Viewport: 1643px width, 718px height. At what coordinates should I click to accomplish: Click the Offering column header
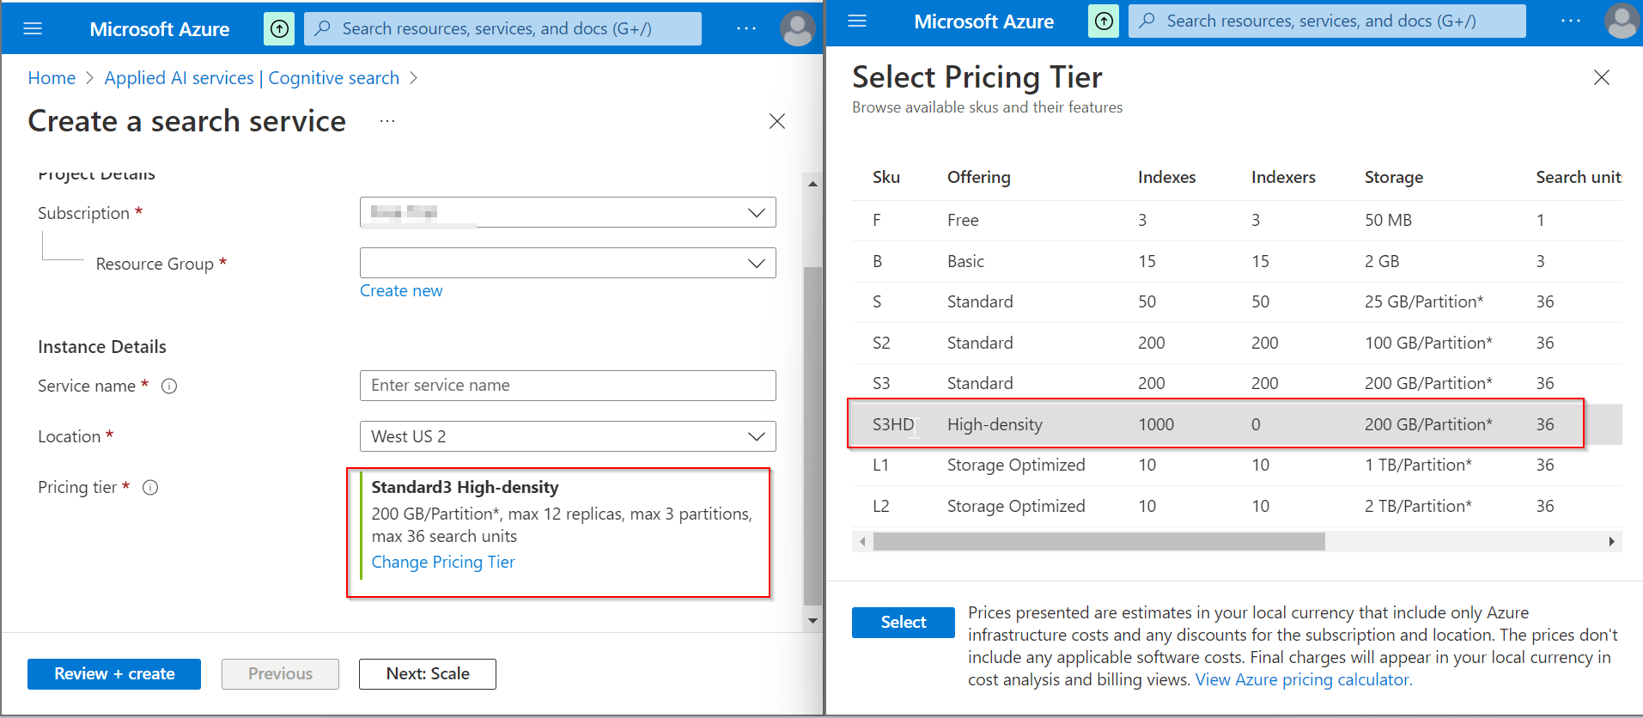point(979,177)
